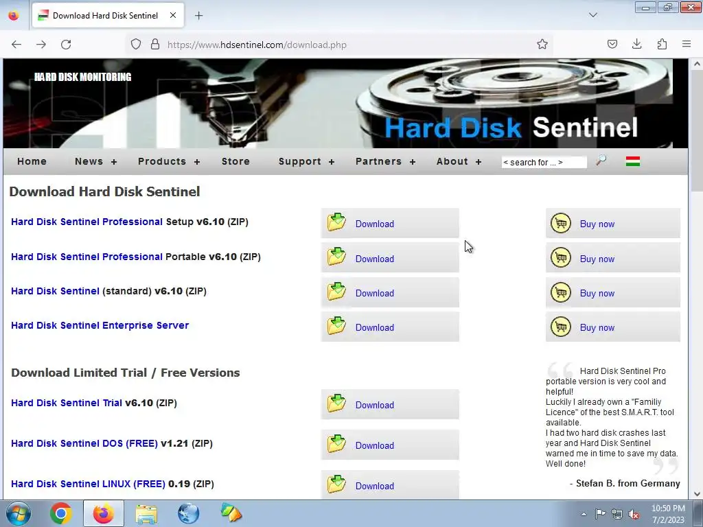Open the Firefox downloads panel
This screenshot has height=527, width=703.
click(x=636, y=44)
